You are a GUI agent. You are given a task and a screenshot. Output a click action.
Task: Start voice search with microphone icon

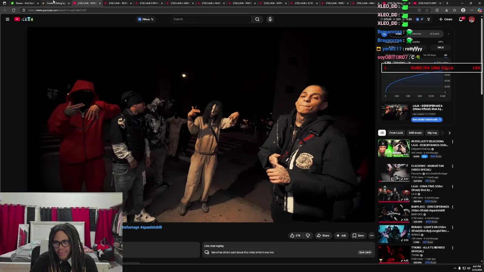coord(270,19)
